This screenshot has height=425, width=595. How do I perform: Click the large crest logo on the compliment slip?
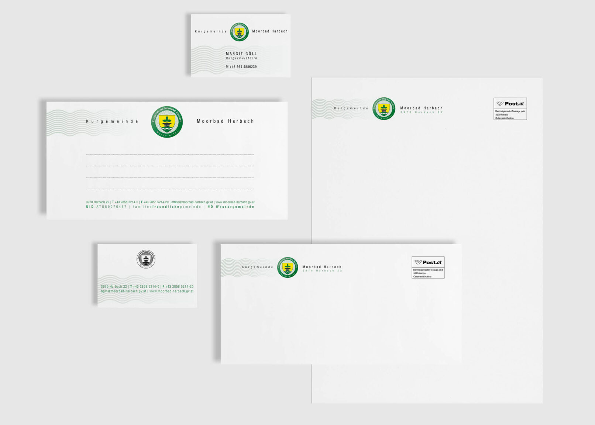tap(167, 122)
